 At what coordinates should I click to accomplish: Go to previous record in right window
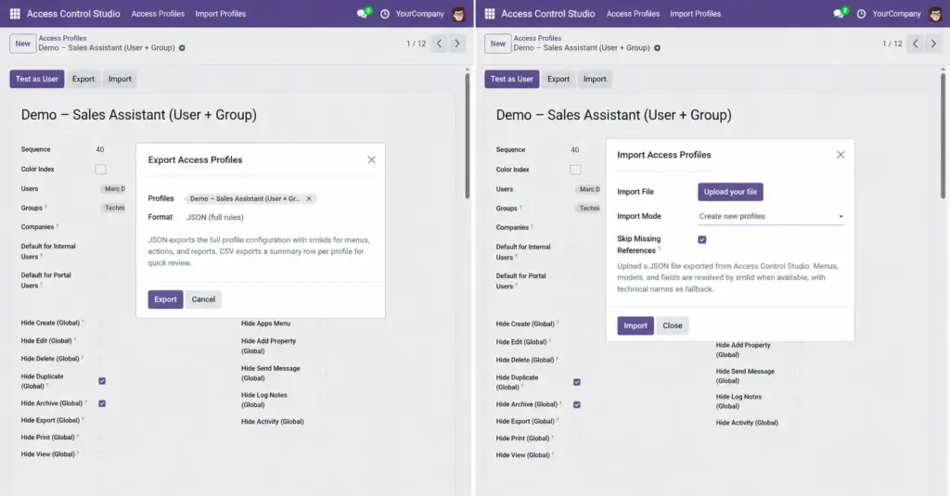tap(916, 44)
